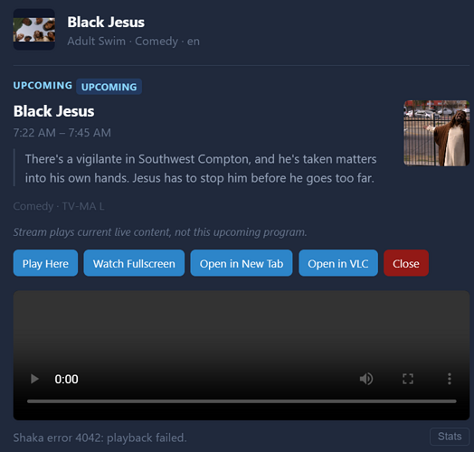Screen dimensions: 474x452
Task: Click the plain UPCOMING label text
Action: click(x=43, y=86)
